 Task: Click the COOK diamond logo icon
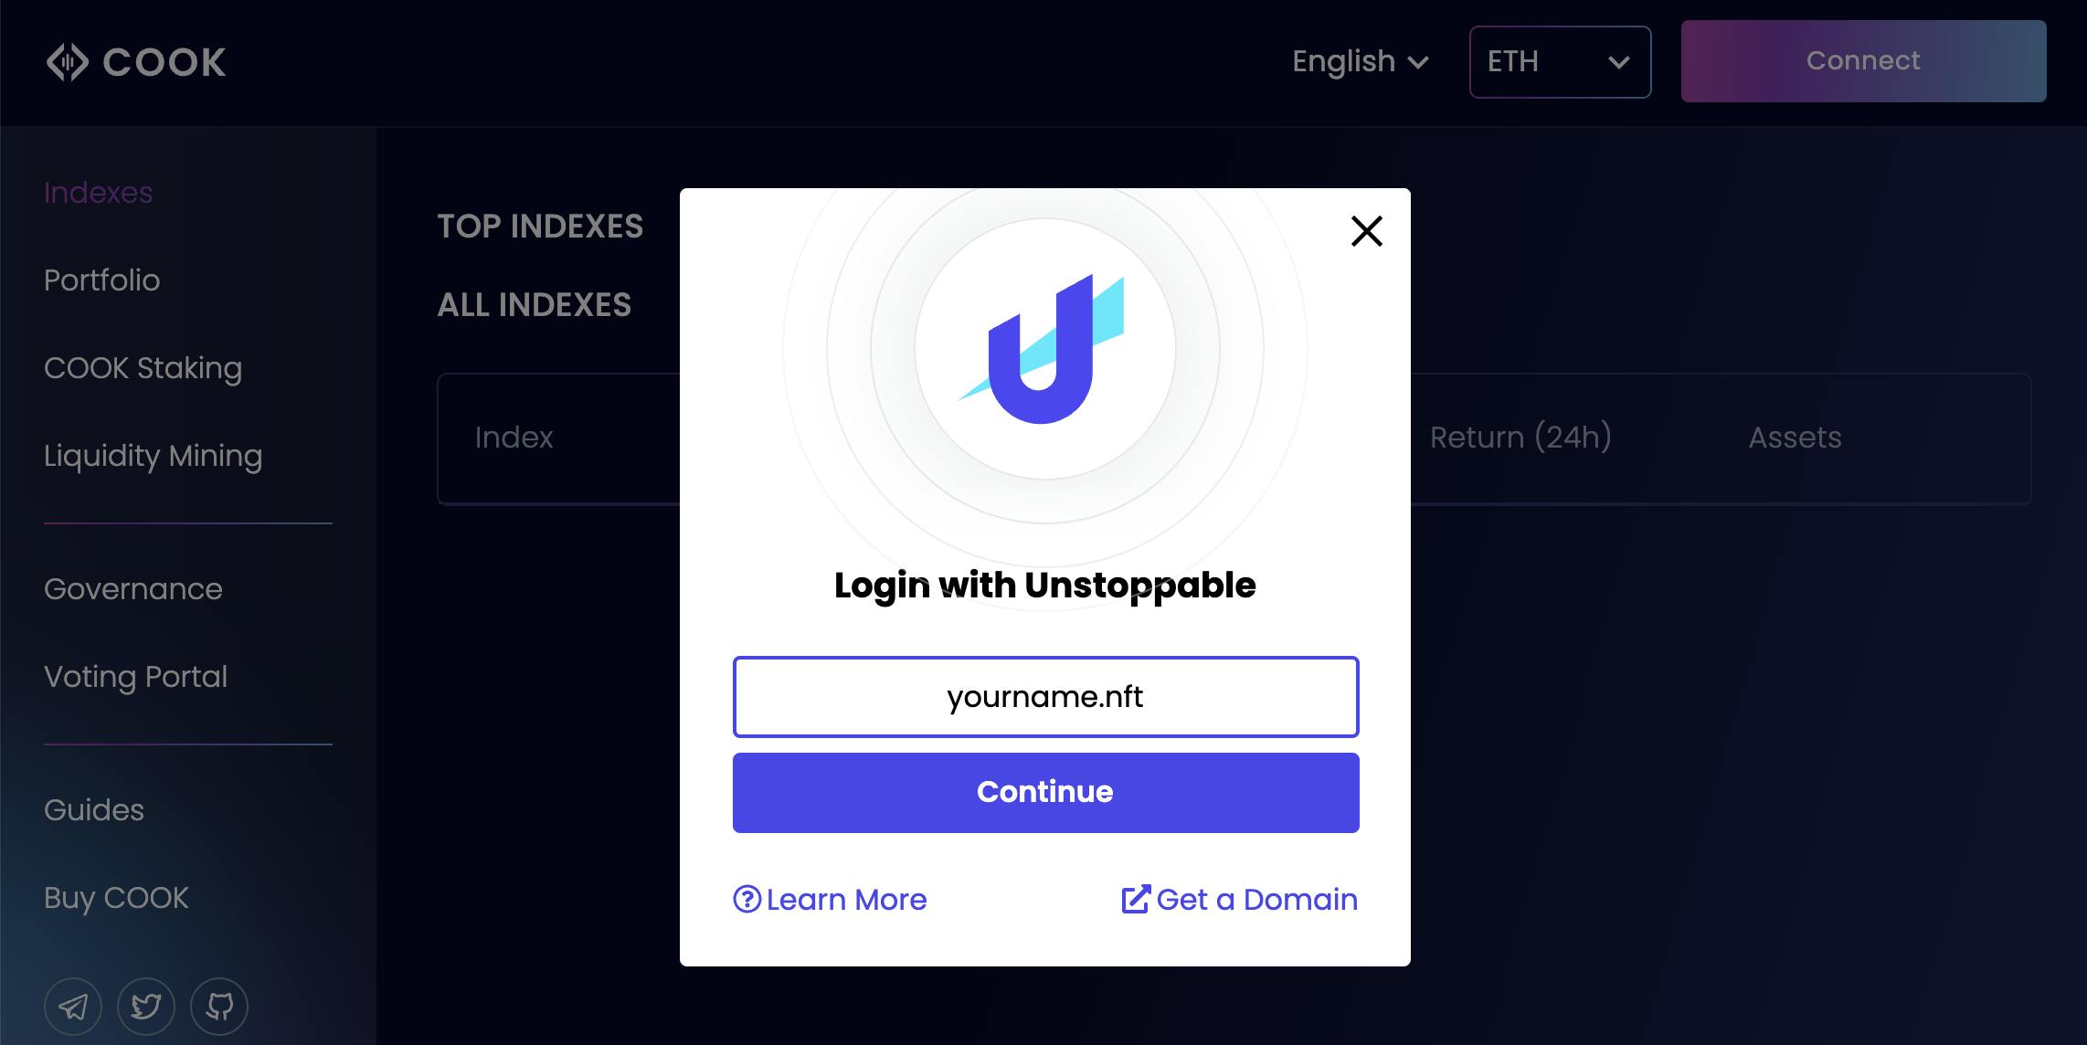64,60
